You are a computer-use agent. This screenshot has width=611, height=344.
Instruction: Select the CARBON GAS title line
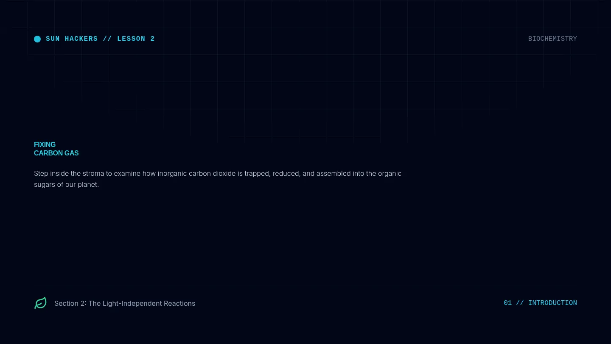coord(56,153)
